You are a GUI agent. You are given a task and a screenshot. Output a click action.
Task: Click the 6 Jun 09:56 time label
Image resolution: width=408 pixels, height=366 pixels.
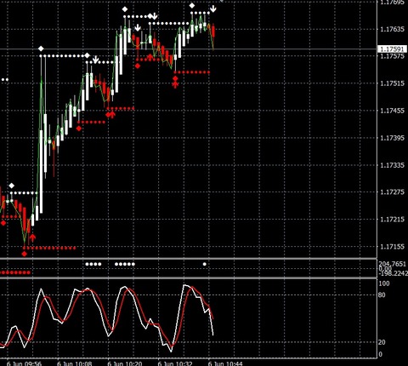pos(24,363)
